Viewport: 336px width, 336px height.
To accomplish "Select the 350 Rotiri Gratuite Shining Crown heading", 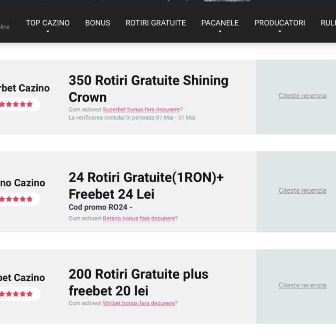I will [149, 89].
